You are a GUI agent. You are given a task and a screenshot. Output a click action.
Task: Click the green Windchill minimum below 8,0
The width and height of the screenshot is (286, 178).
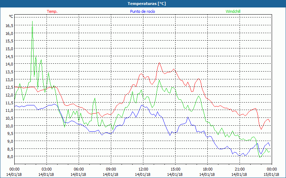(260, 157)
